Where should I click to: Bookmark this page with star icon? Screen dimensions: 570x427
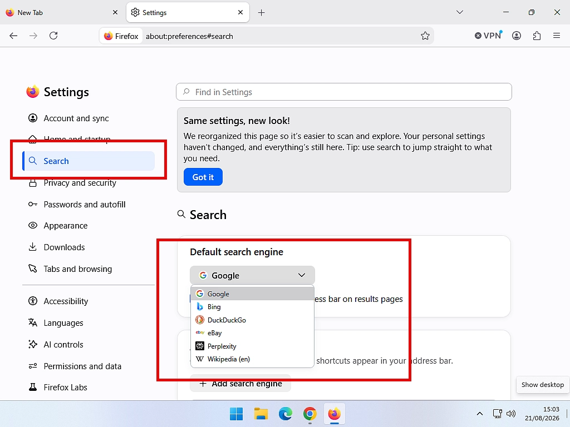point(425,36)
